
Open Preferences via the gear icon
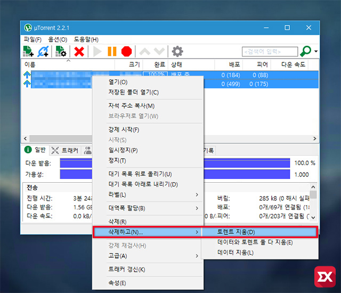(177, 52)
